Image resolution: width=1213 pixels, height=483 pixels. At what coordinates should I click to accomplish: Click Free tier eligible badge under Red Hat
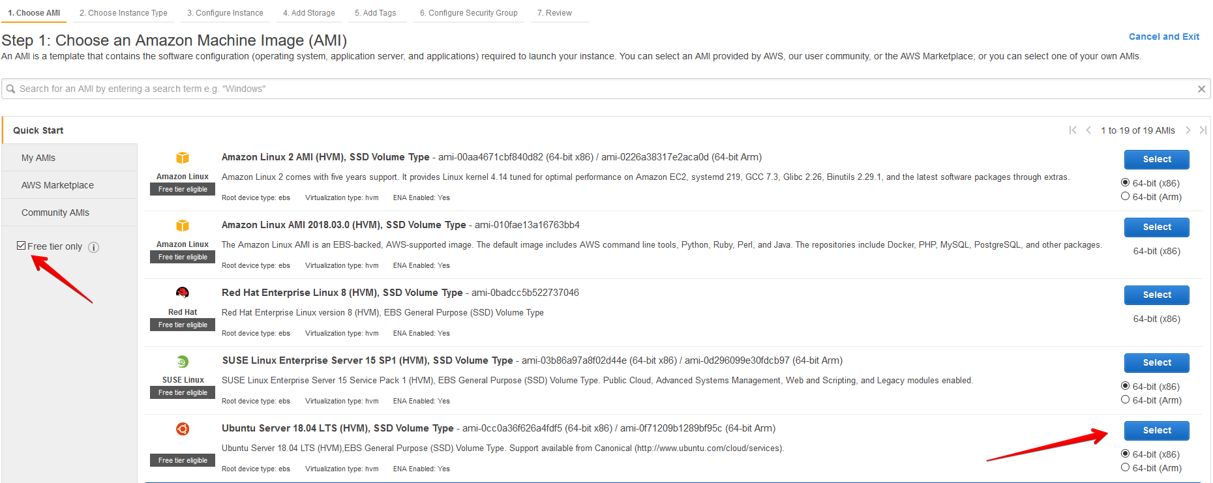(x=183, y=325)
